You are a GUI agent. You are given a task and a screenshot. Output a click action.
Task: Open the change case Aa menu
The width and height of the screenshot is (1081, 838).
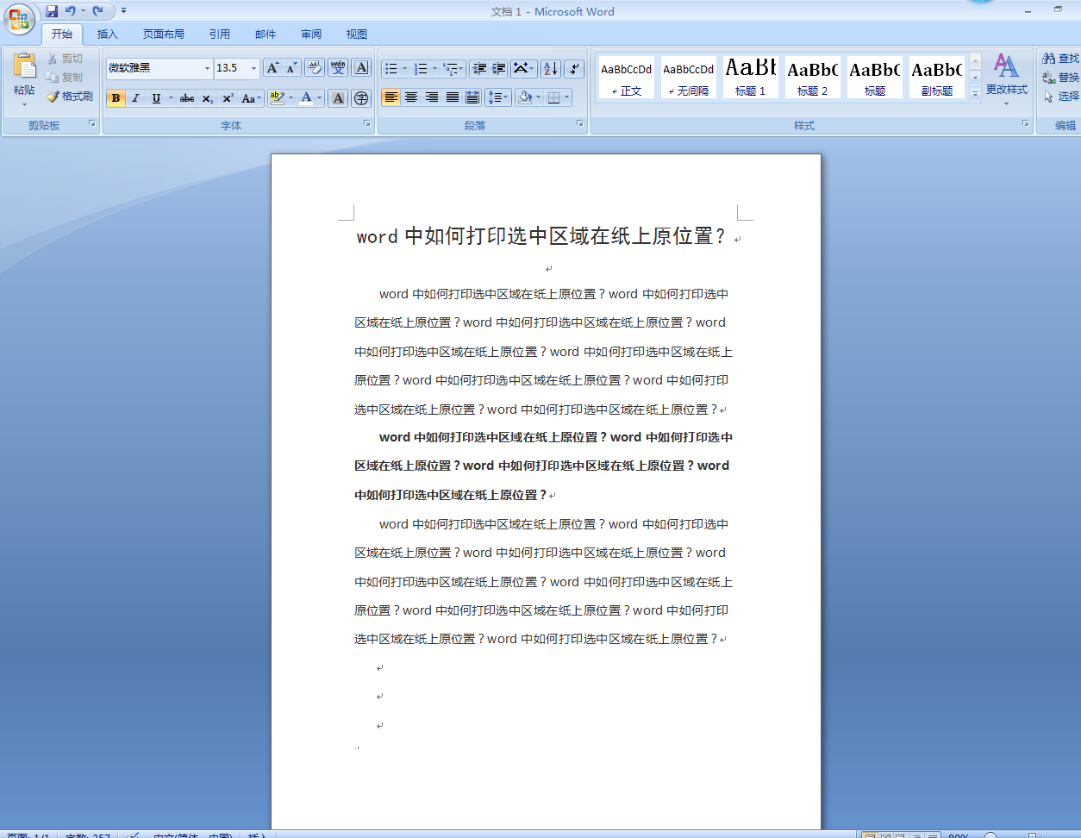click(251, 98)
